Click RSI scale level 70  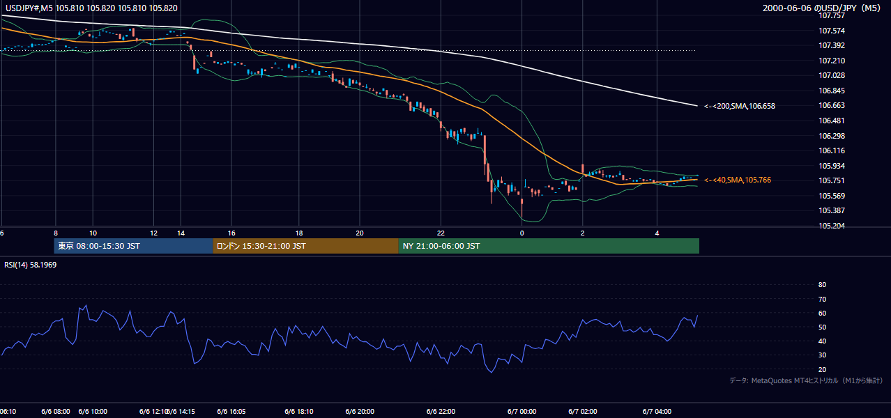point(822,299)
